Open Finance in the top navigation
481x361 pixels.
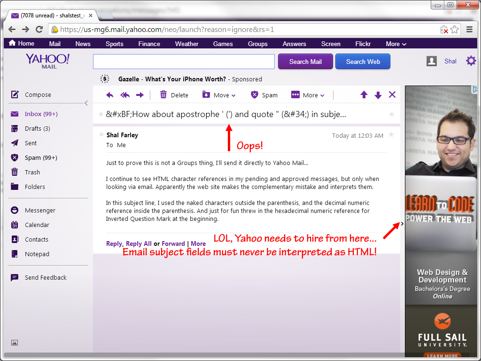coord(149,44)
